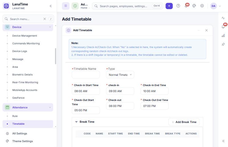
Task: Click the sidebar vertical scrollbar
Action: [56, 56]
